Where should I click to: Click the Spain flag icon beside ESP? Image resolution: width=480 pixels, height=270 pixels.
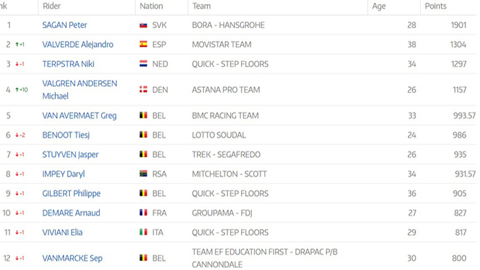[143, 44]
